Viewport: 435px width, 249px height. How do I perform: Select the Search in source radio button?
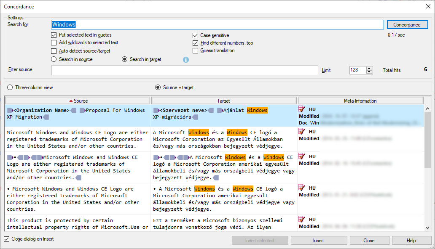tap(54, 59)
